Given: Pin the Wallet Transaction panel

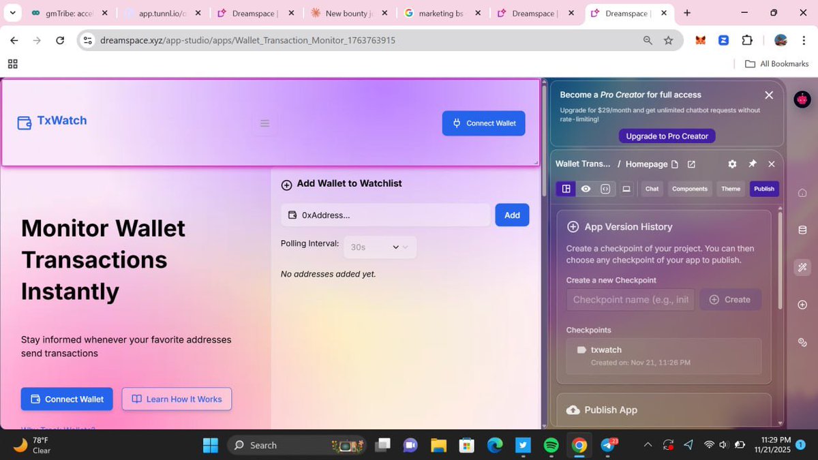Looking at the screenshot, I should pyautogui.click(x=752, y=164).
